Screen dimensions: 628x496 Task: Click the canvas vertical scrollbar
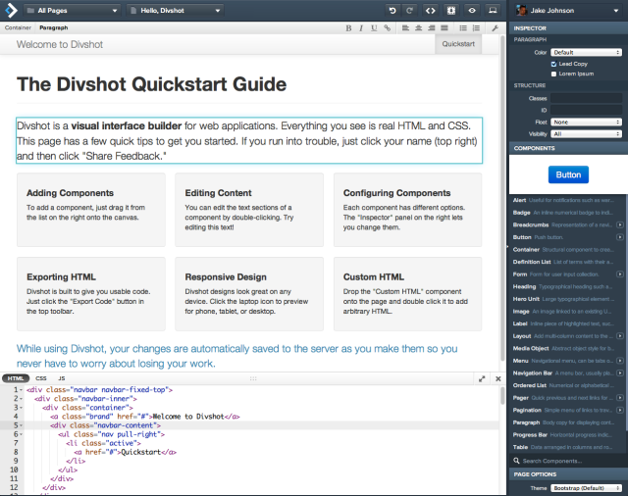tap(502, 200)
